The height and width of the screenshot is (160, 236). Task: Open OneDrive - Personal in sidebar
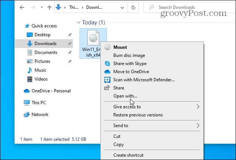(x=51, y=91)
